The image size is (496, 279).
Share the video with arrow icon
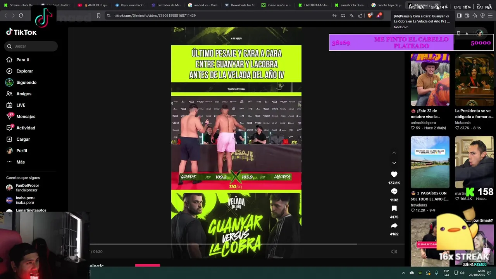[x=394, y=226]
